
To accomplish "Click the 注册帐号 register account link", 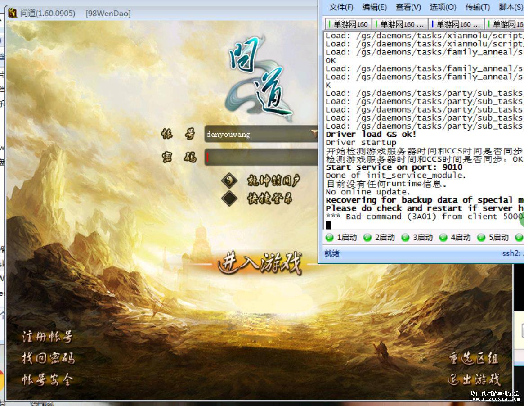I will (47, 337).
